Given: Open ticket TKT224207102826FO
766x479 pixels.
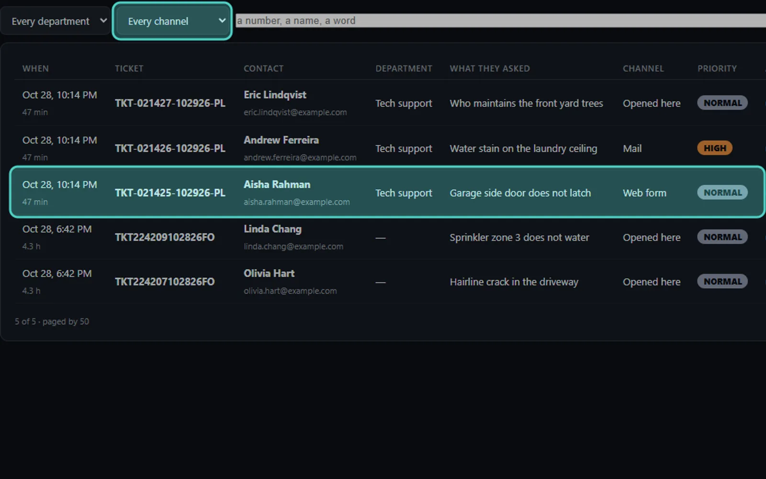Looking at the screenshot, I should pyautogui.click(x=165, y=282).
